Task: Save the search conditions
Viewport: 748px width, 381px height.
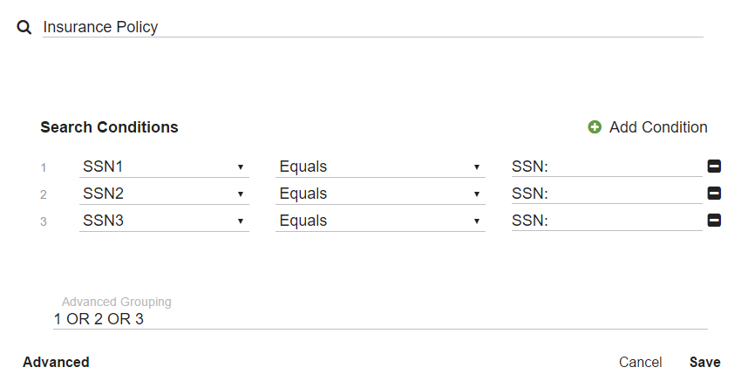Action: 704,362
